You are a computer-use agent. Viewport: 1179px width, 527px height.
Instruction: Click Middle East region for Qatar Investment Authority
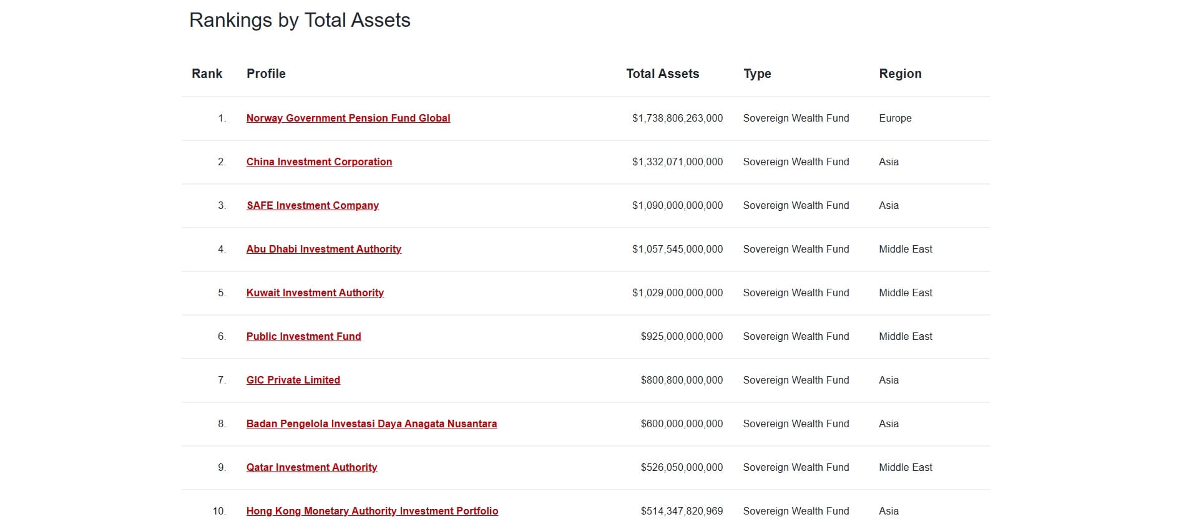(x=906, y=467)
